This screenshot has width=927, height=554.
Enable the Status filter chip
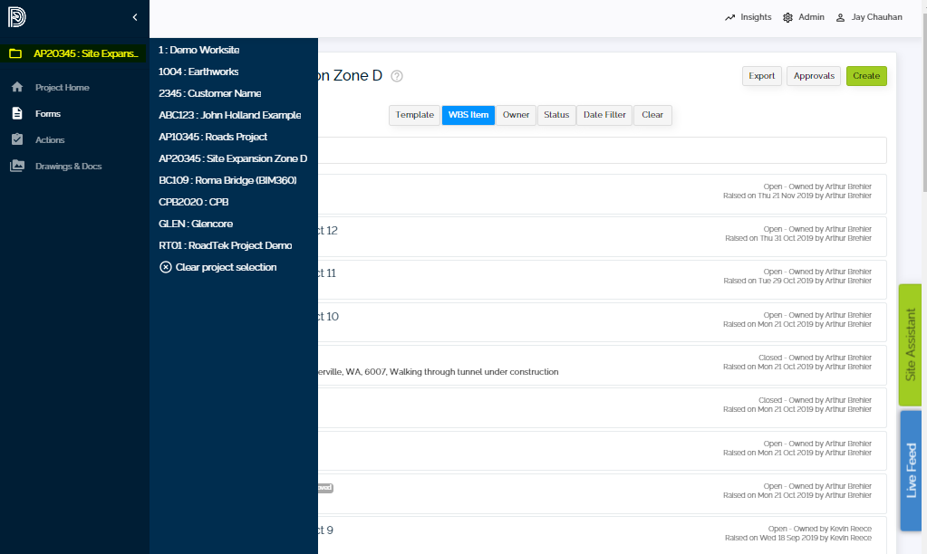coord(555,115)
